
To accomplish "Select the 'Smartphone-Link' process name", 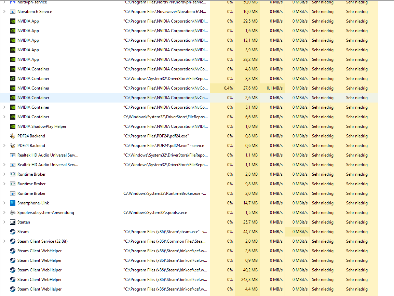I will (x=33, y=203).
